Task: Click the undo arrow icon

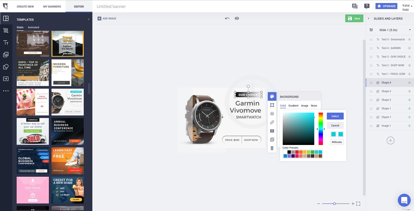Action: [x=227, y=18]
